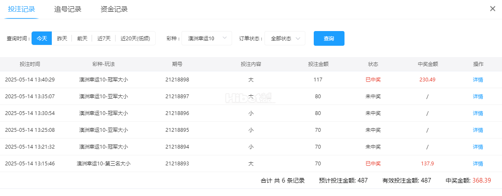The image size is (502, 196).
Task: Open details for issue 21218894
Action: point(478,147)
